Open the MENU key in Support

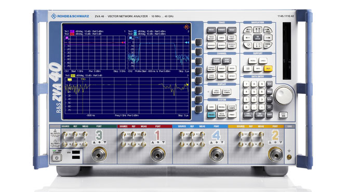(252, 61)
